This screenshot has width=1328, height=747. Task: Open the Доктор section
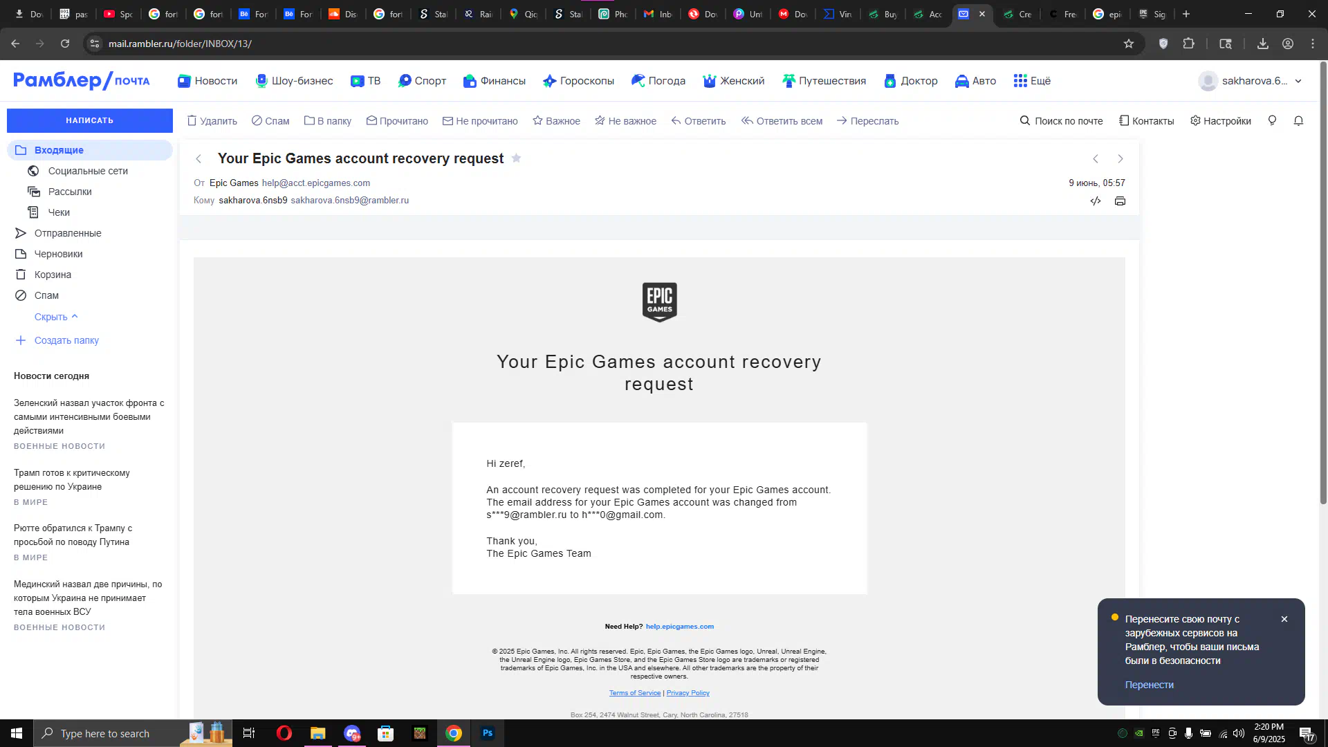pyautogui.click(x=911, y=81)
